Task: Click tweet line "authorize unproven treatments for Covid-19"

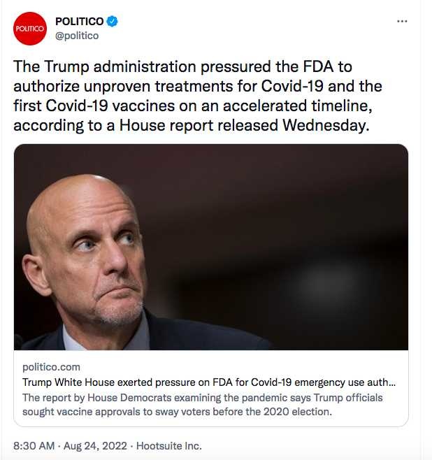Action: click(x=198, y=86)
